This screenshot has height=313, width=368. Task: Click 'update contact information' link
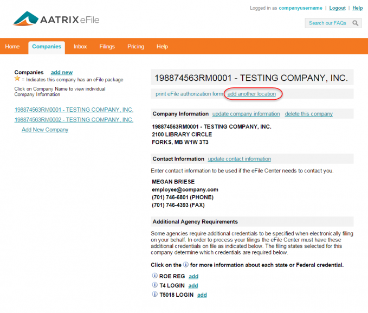coord(239,159)
